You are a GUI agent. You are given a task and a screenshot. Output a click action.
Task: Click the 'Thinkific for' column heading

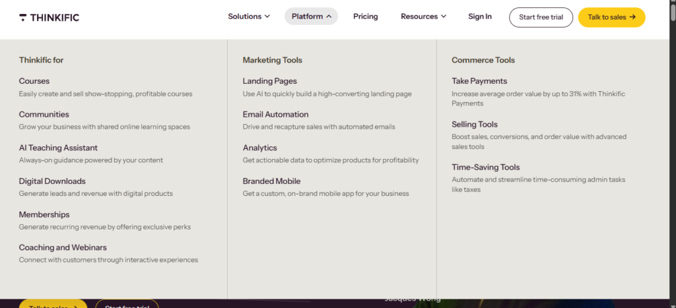(x=42, y=60)
